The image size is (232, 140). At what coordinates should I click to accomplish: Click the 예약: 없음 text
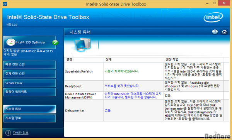[x=10, y=54]
